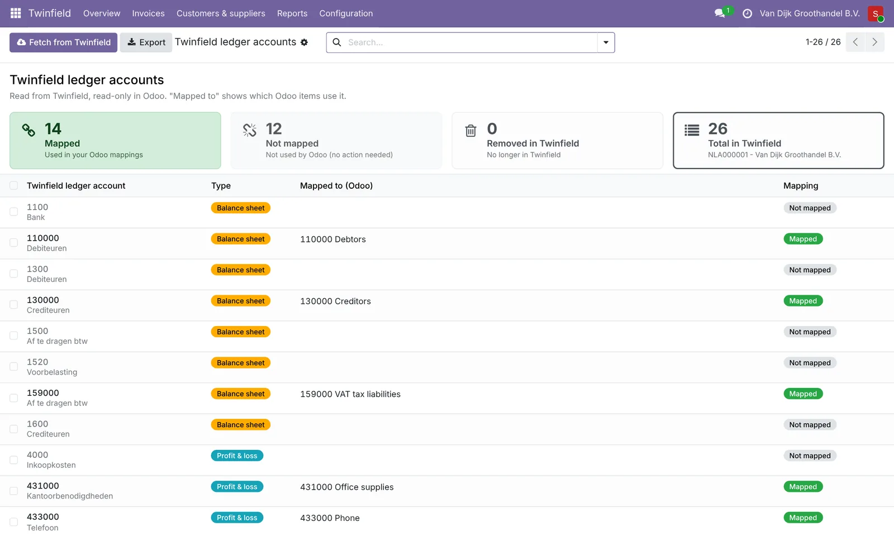The height and width of the screenshot is (536, 894).
Task: Open the Customers & suppliers menu
Action: 221,13
